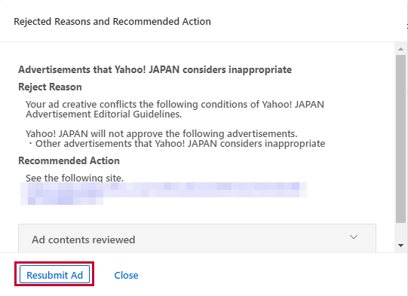408x296 pixels.
Task: Click the Reject Reason heading
Action: pos(50,87)
